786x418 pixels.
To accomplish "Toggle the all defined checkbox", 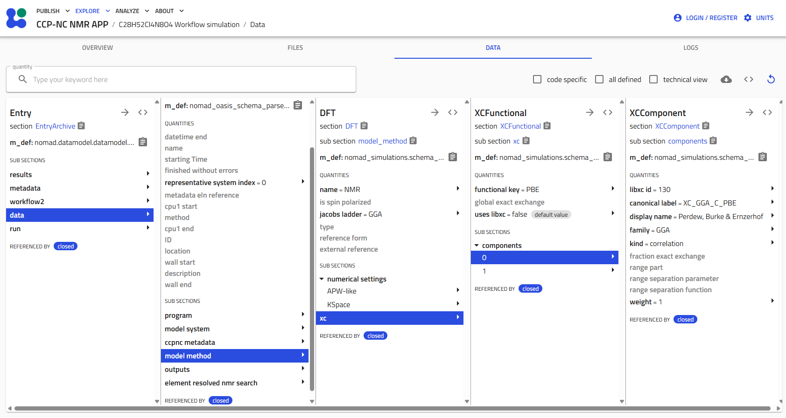I will tap(599, 79).
